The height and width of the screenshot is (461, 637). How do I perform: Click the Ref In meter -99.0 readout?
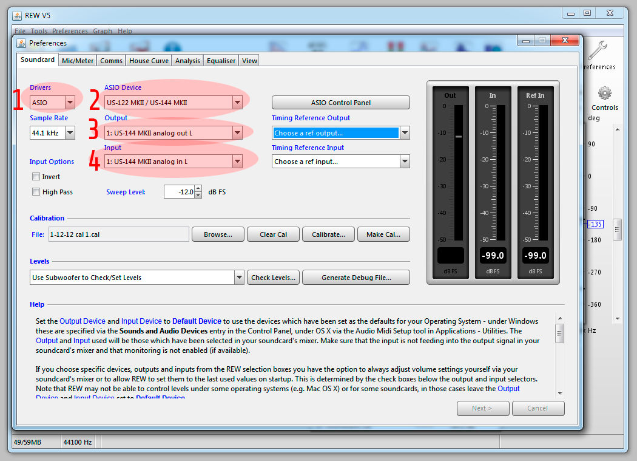click(x=536, y=256)
